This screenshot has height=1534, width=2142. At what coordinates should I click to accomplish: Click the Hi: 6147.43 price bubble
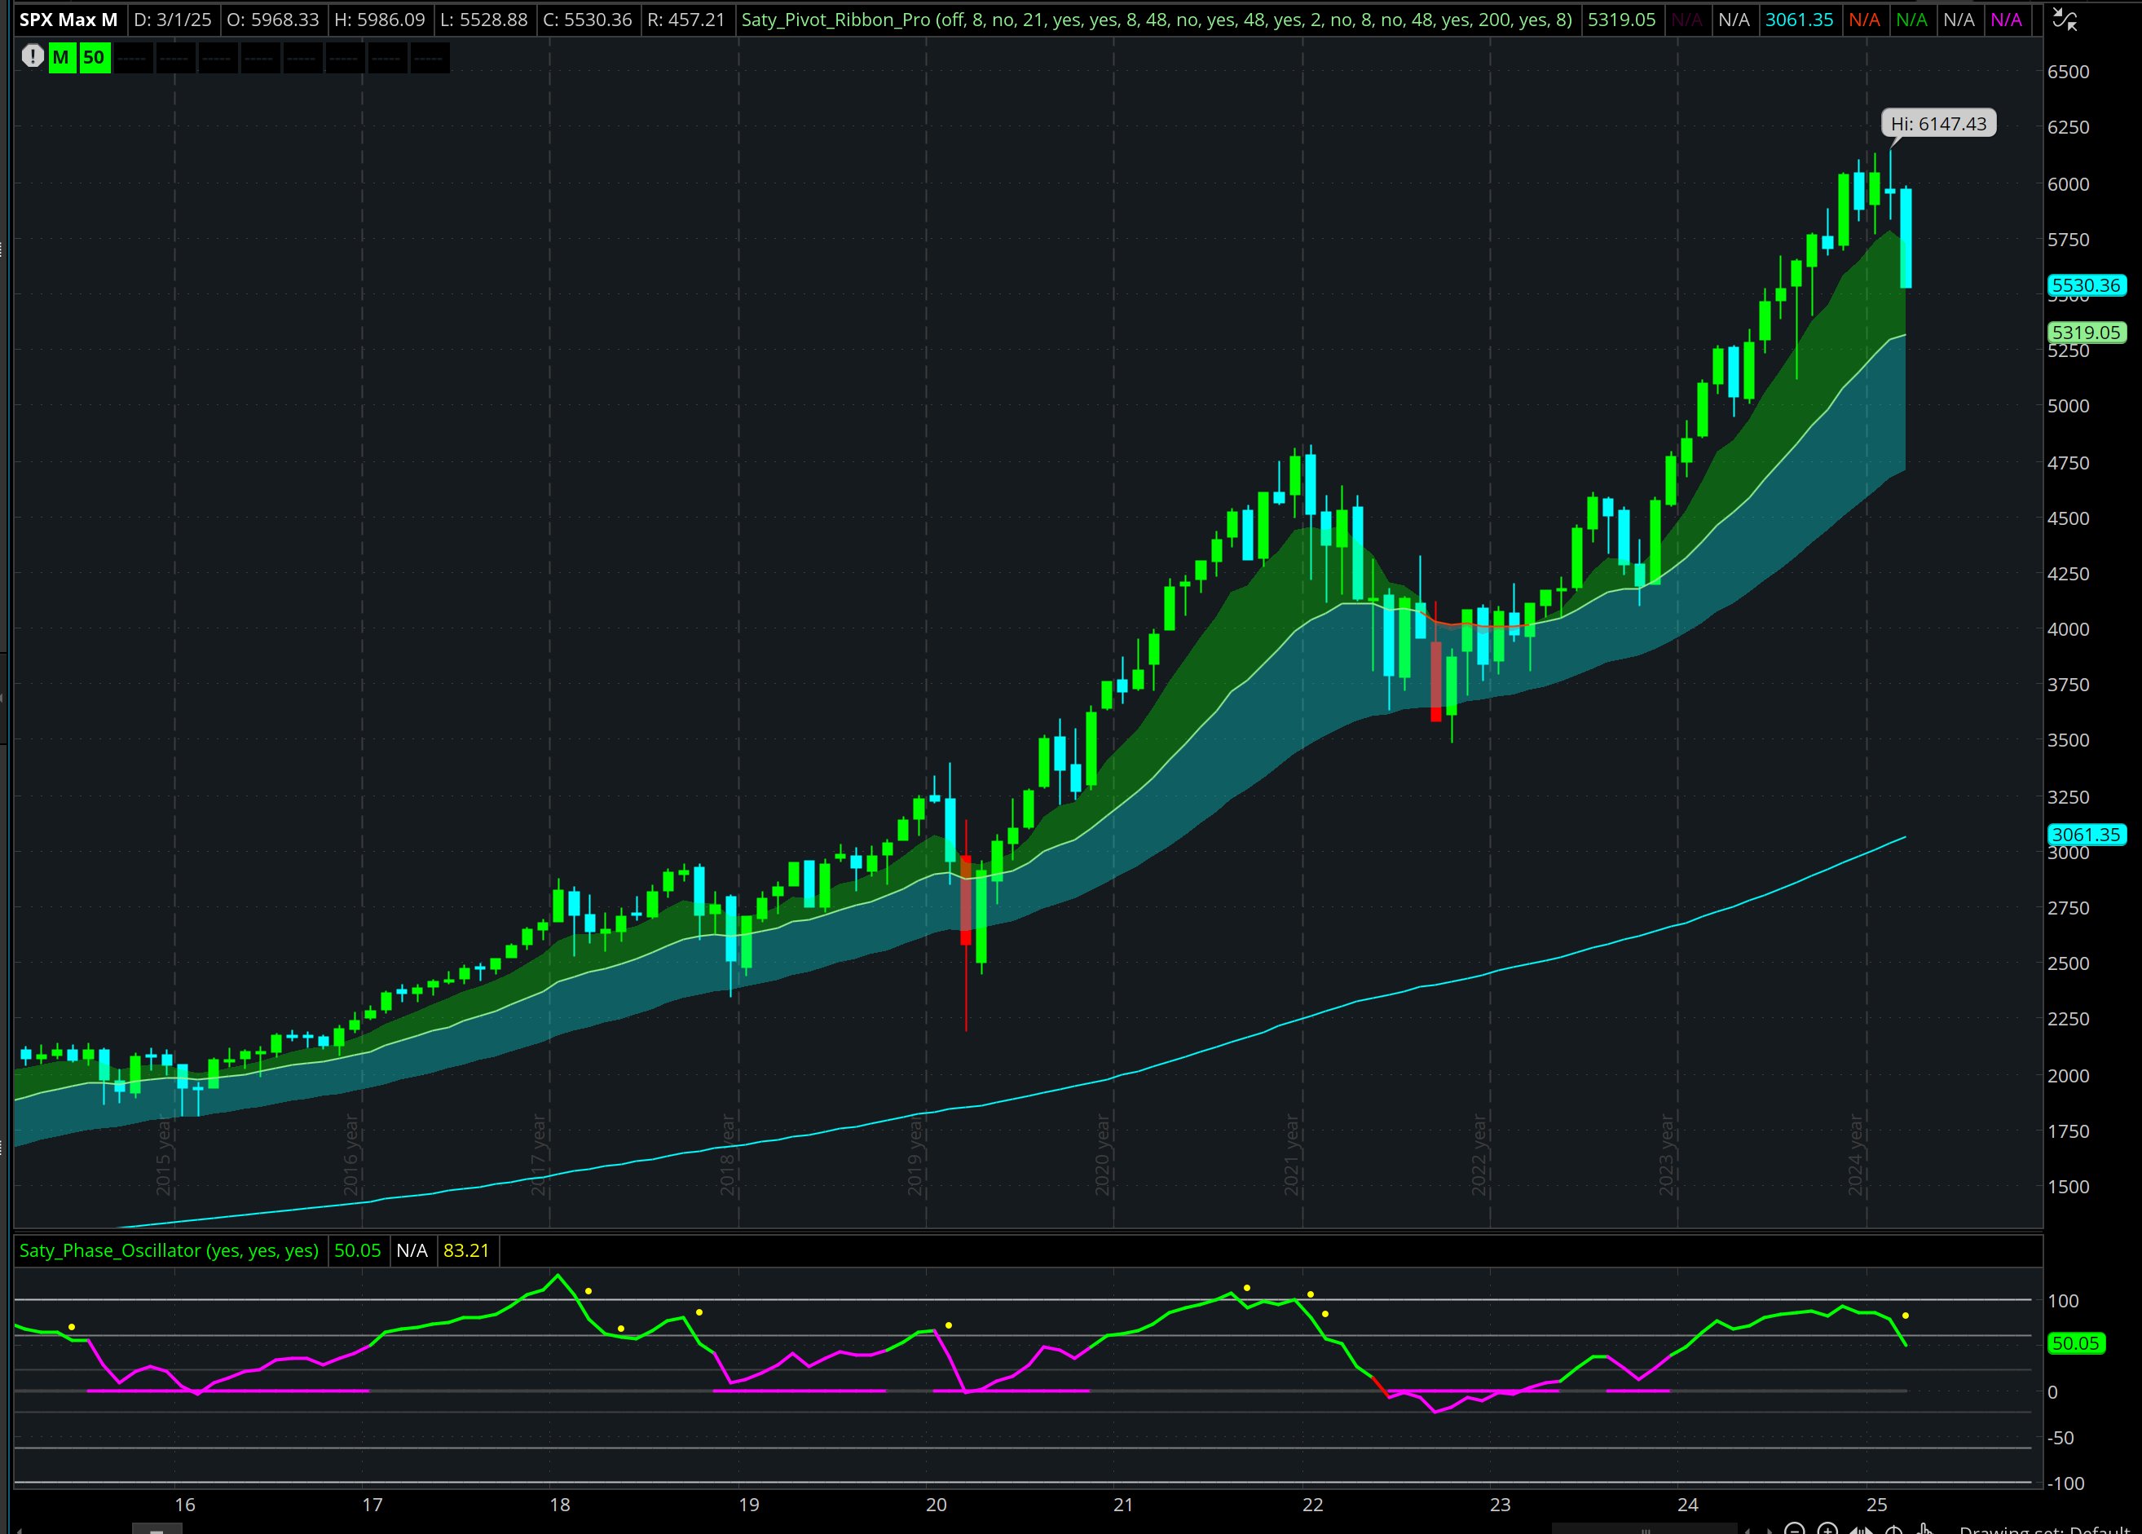pyautogui.click(x=1938, y=124)
